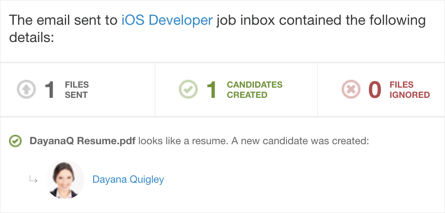Screen dimensions: 445x213
Task: Click the 'looks like a resume' text
Action: [183, 141]
